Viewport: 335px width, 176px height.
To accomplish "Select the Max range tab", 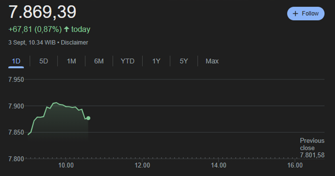I will pos(212,61).
